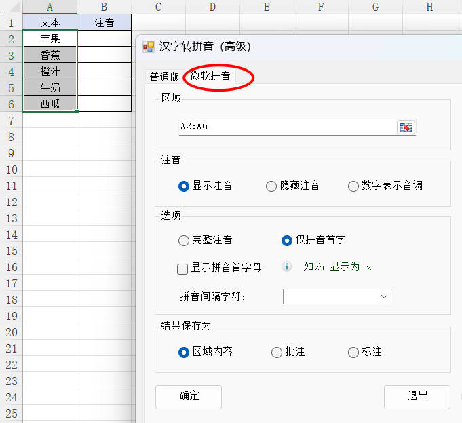Screen dimensions: 462x423
Task: Click the info icon next to 如zh 显示为 z
Action: coord(288,266)
